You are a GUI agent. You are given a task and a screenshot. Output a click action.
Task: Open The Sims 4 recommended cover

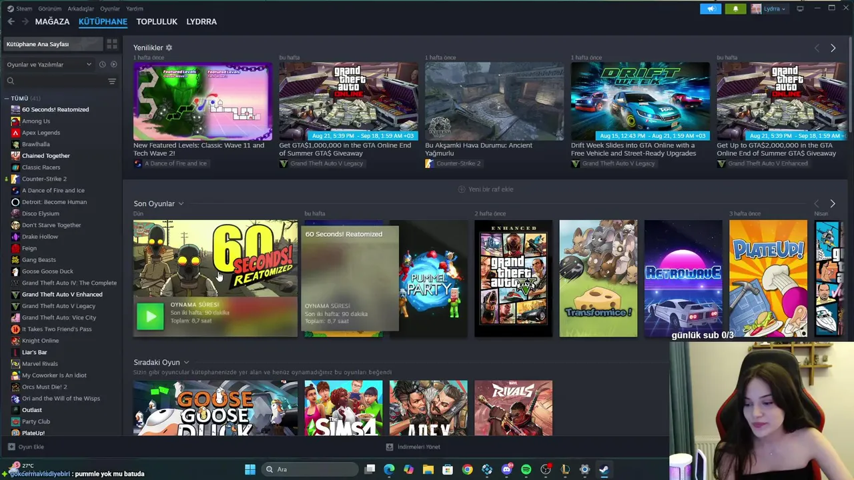(x=344, y=408)
